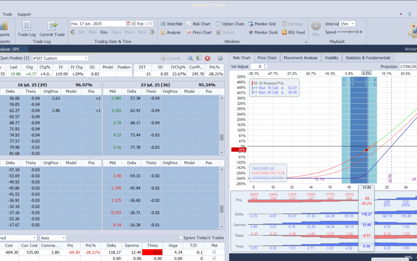Step back with the double-left arrow
Screen dimensions: 417x261
tap(73, 32)
